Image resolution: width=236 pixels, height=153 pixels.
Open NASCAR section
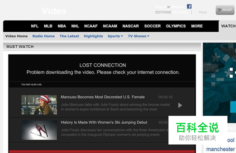point(131,26)
